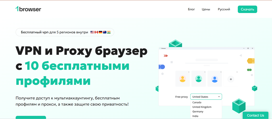Open the United States free proxy dropdown
The width and height of the screenshot is (272, 119).
click(206, 97)
